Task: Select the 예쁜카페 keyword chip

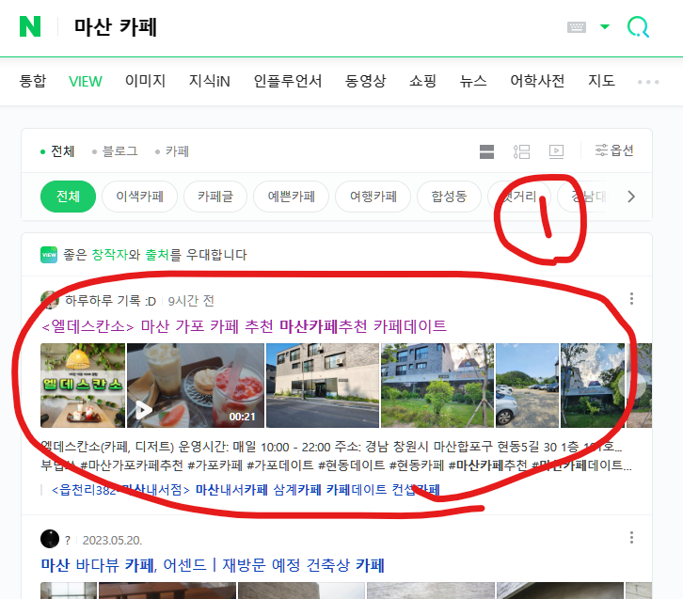Action: click(x=292, y=197)
